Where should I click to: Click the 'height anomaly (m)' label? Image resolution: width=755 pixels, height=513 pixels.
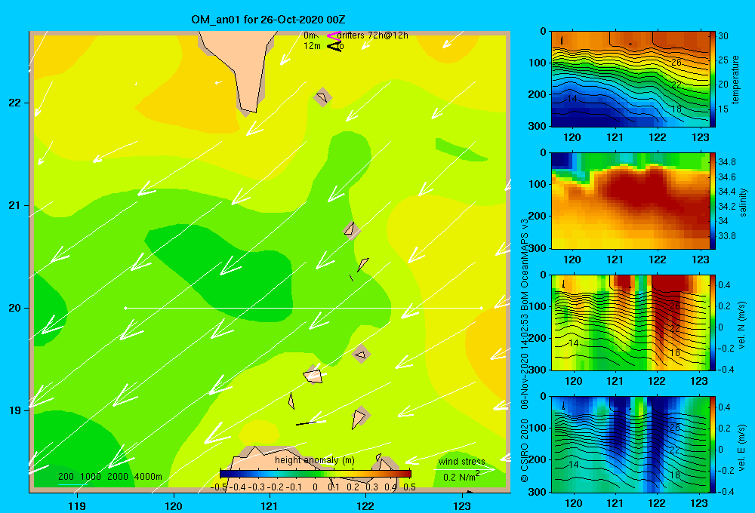click(314, 460)
